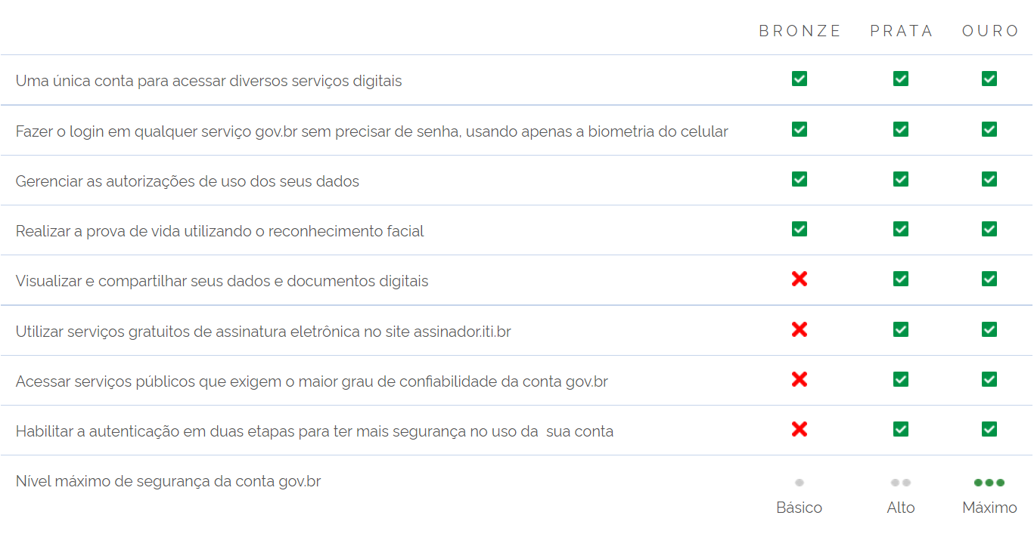Click Ouro checkmark for autenticação duas etapas

[x=989, y=429]
